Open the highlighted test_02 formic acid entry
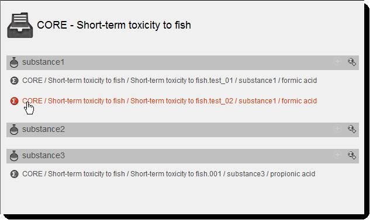373x223 pixels. click(x=170, y=101)
